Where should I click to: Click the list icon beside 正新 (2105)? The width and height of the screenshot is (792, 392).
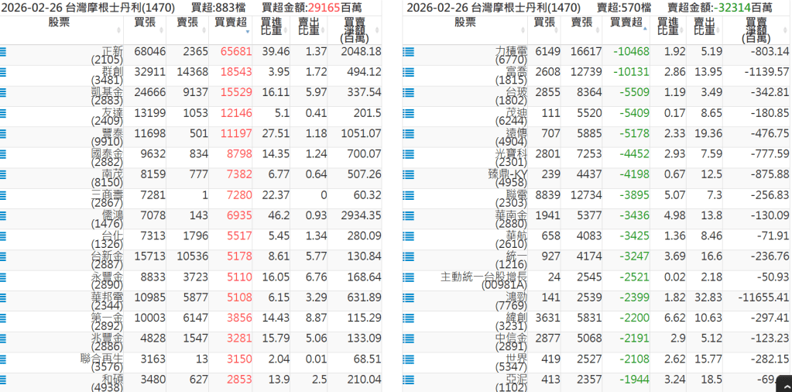(3, 52)
